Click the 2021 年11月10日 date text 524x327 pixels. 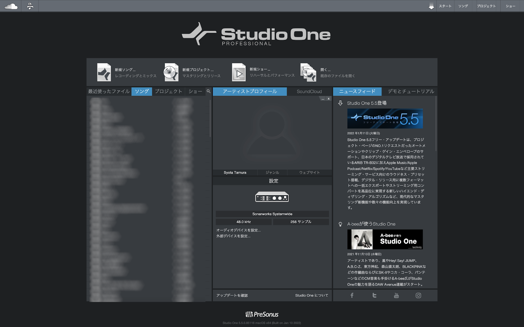[x=364, y=254]
